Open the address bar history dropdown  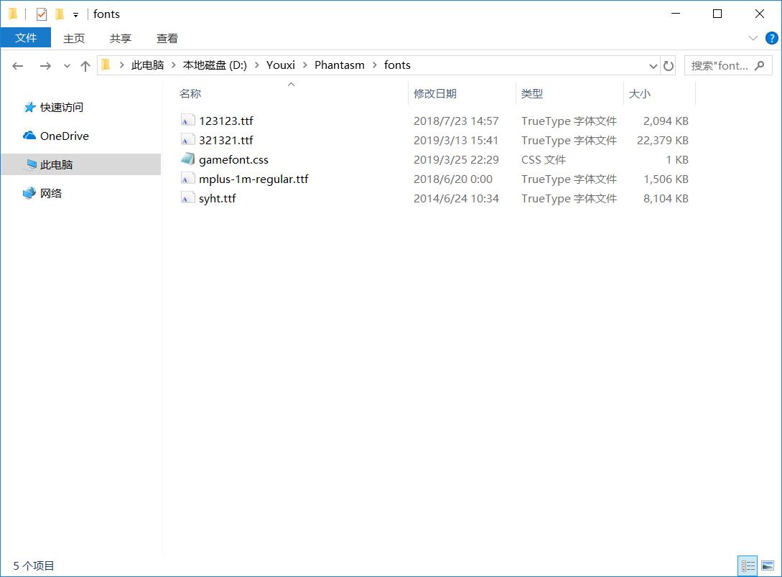(x=653, y=66)
